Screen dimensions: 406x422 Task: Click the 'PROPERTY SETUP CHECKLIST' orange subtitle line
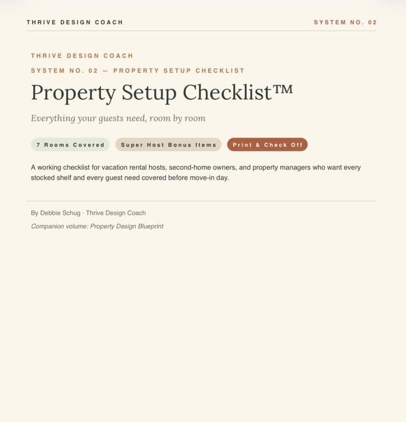click(137, 70)
